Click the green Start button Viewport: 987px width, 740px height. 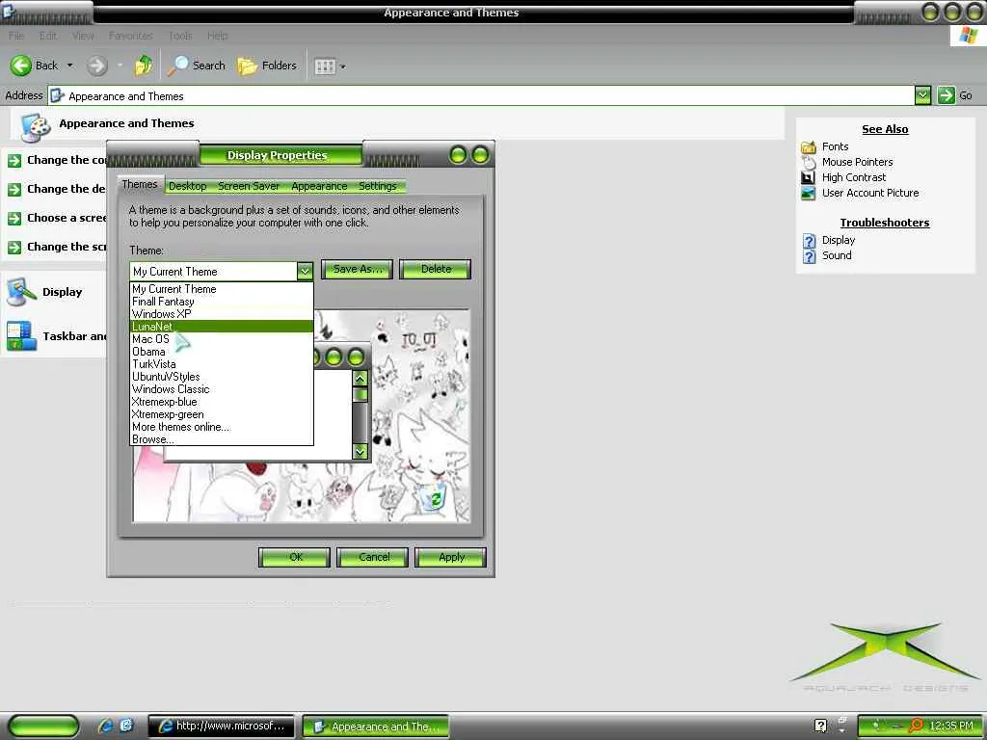click(x=43, y=727)
